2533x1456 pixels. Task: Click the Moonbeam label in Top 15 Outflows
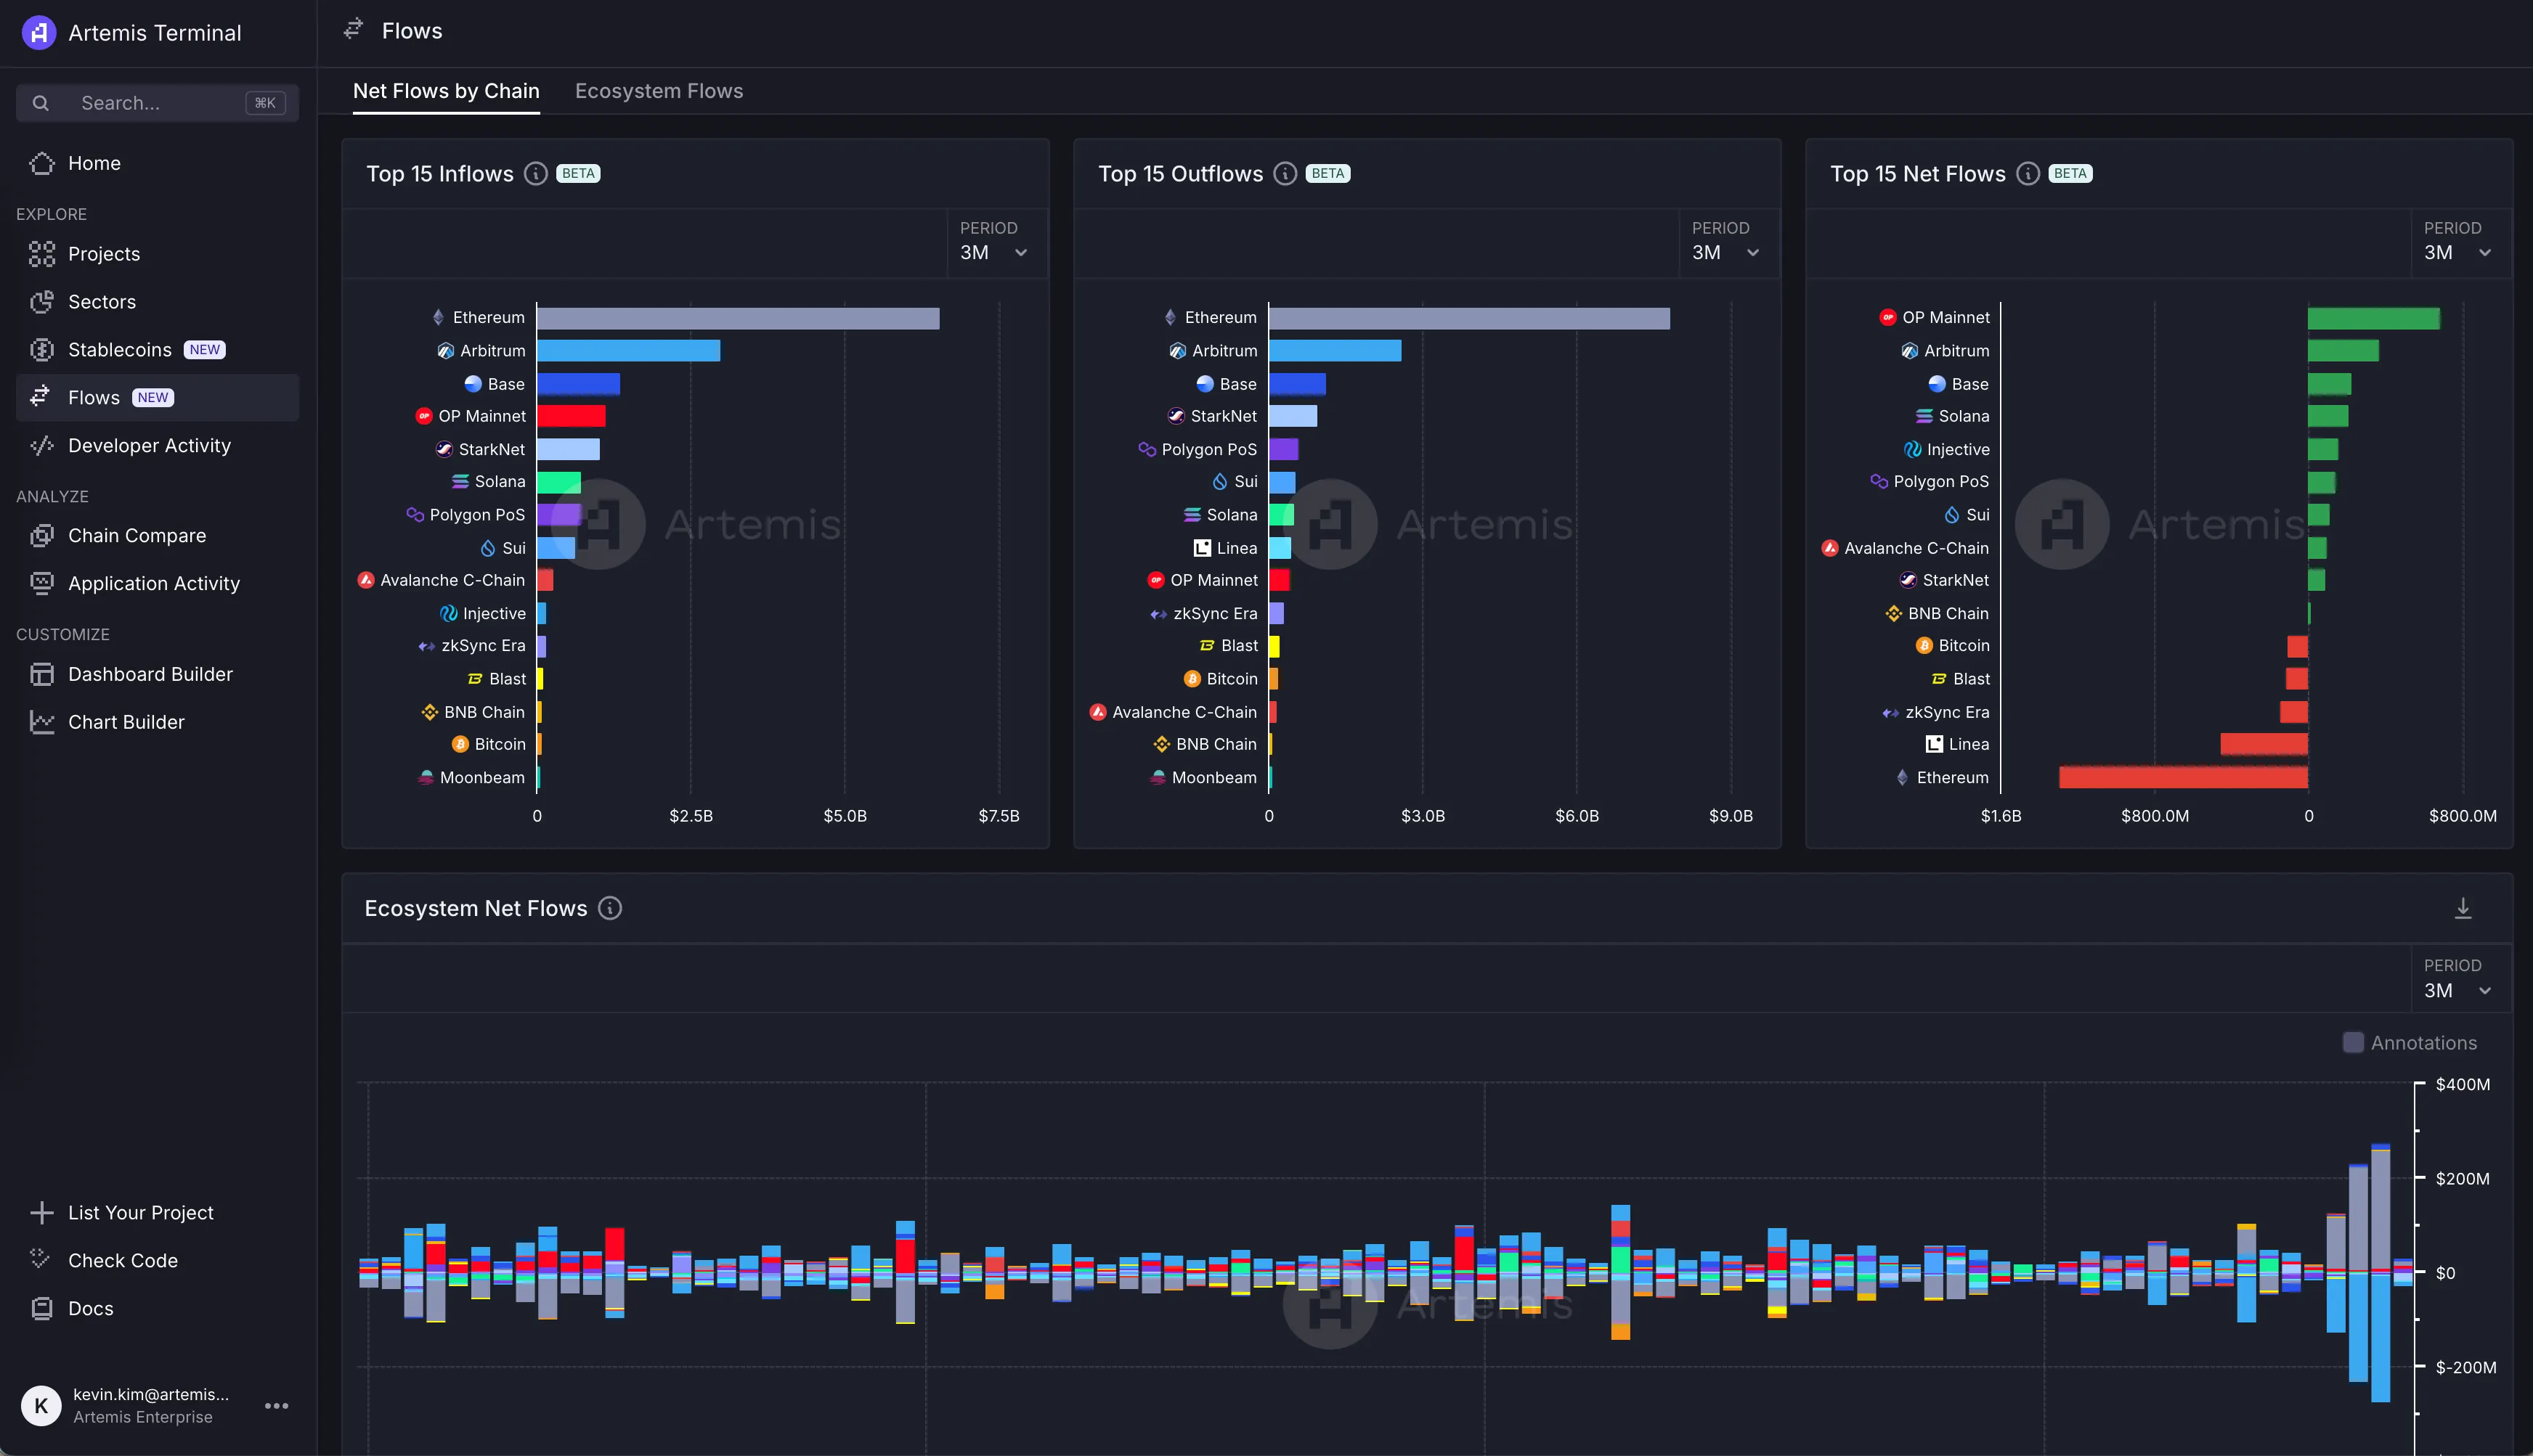tap(1214, 778)
